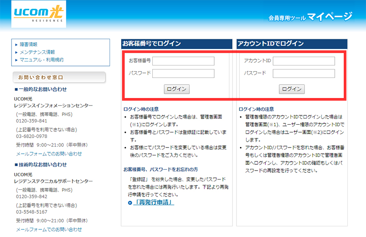Click the お問い合わせ窓口 heading banner

coord(59,77)
